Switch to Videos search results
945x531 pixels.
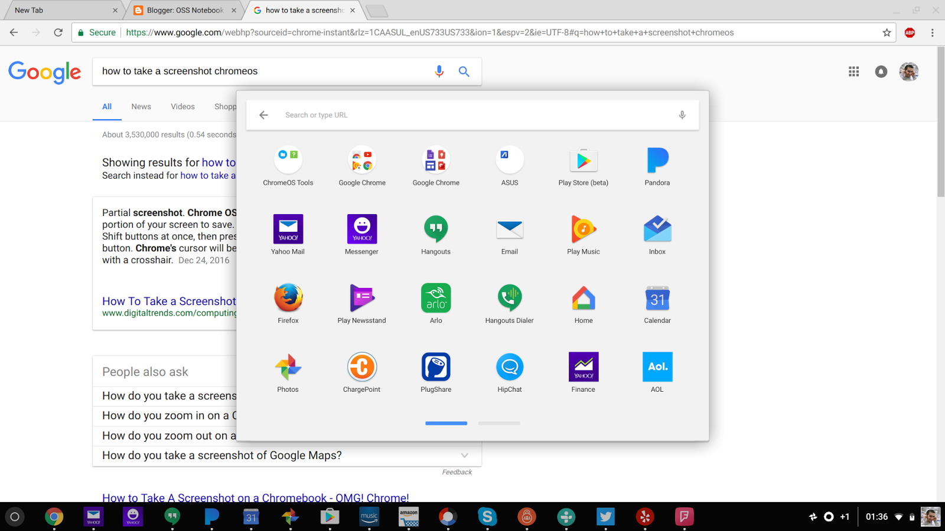click(x=183, y=107)
